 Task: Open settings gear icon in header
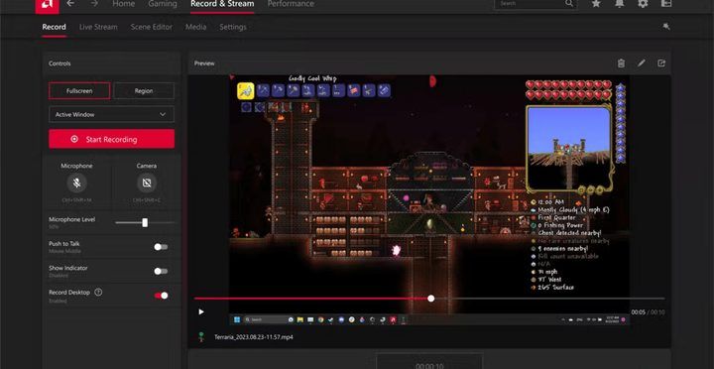643,4
